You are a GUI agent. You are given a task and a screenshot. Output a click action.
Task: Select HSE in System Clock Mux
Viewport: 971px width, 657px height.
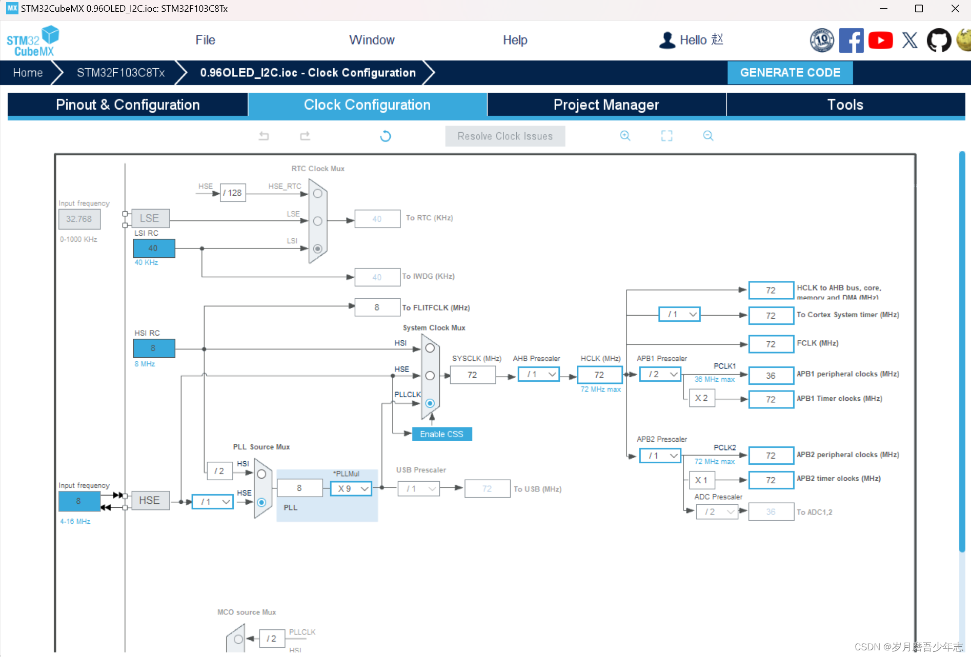pyautogui.click(x=430, y=376)
